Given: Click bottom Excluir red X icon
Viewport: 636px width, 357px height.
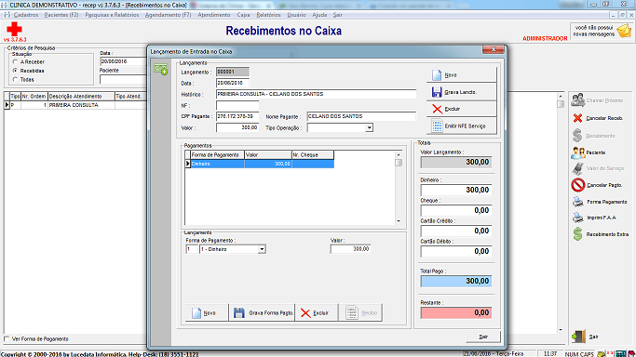Looking at the screenshot, I should pyautogui.click(x=305, y=313).
